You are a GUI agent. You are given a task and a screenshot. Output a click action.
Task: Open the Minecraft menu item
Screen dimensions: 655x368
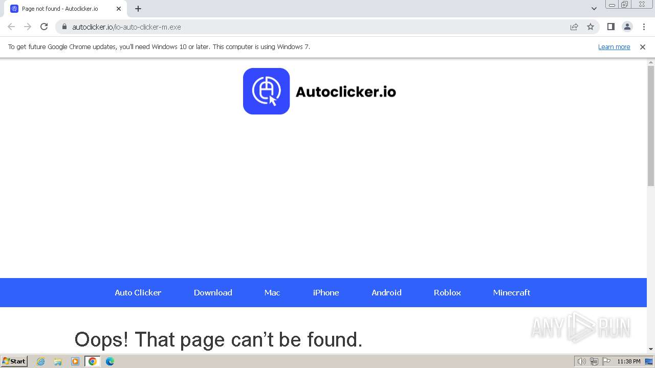[x=512, y=292]
